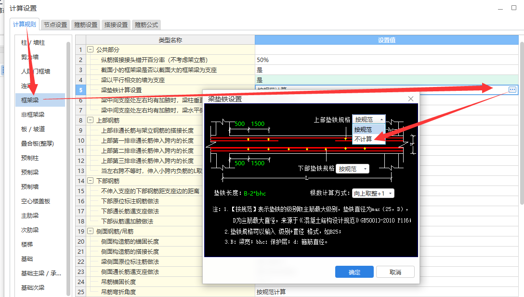Select row 上部非通长筋与架立钢筋的搭接长度
This screenshot has height=297, width=524.
(x=144, y=130)
